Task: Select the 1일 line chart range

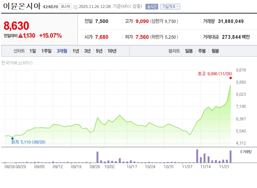Action: pyautogui.click(x=33, y=51)
